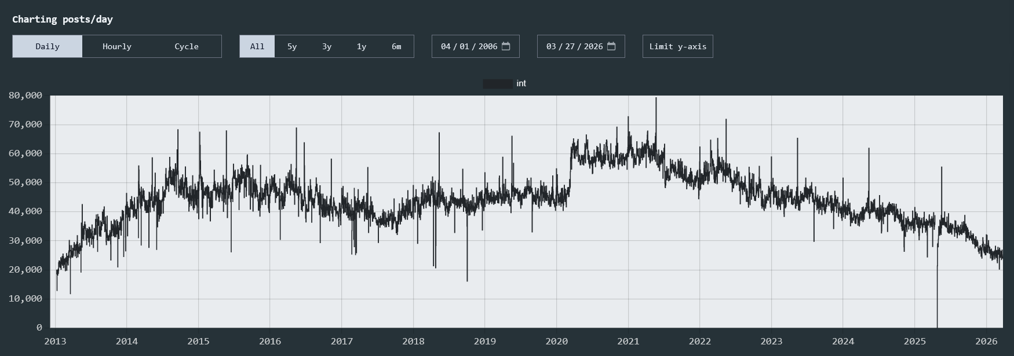The image size is (1014, 356).
Task: Select the All time range
Action: [257, 46]
